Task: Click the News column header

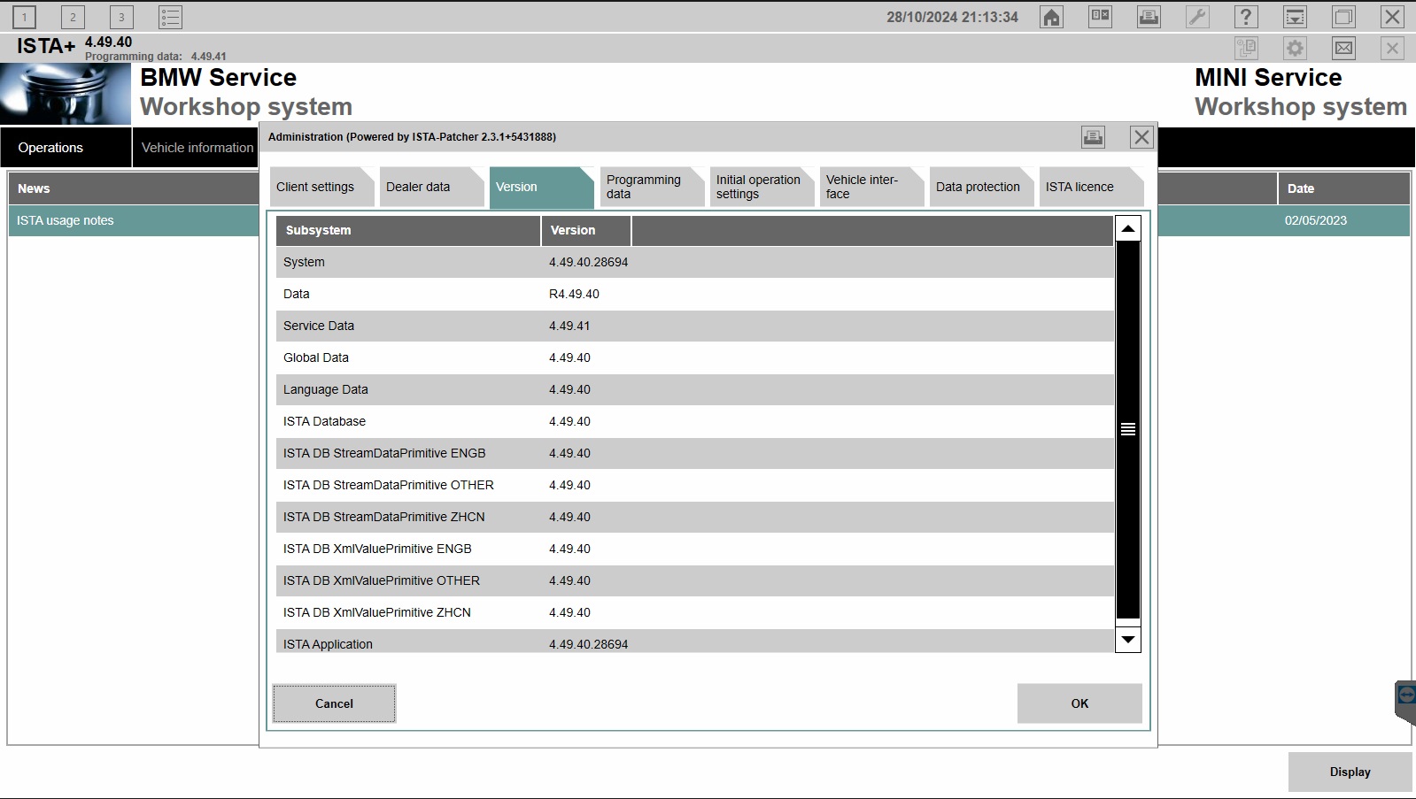Action: click(x=133, y=188)
